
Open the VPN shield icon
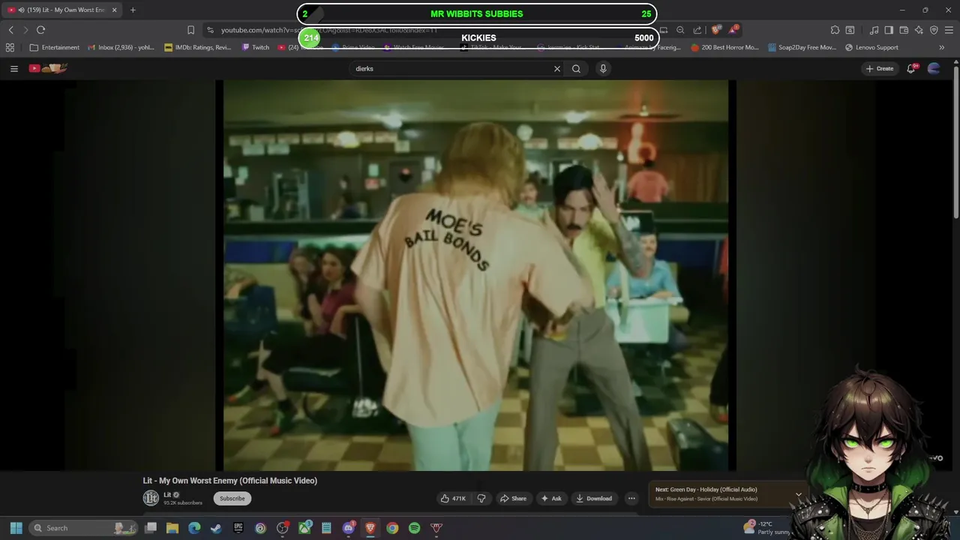(934, 30)
